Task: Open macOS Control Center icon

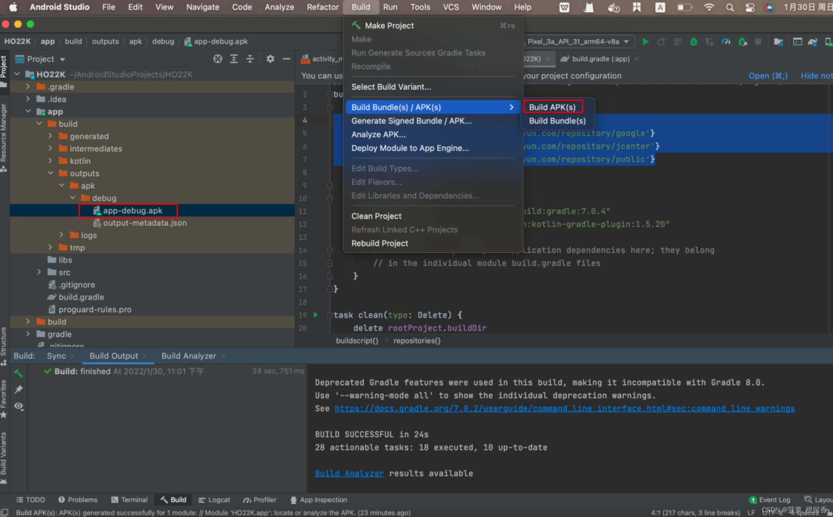Action: tap(750, 7)
